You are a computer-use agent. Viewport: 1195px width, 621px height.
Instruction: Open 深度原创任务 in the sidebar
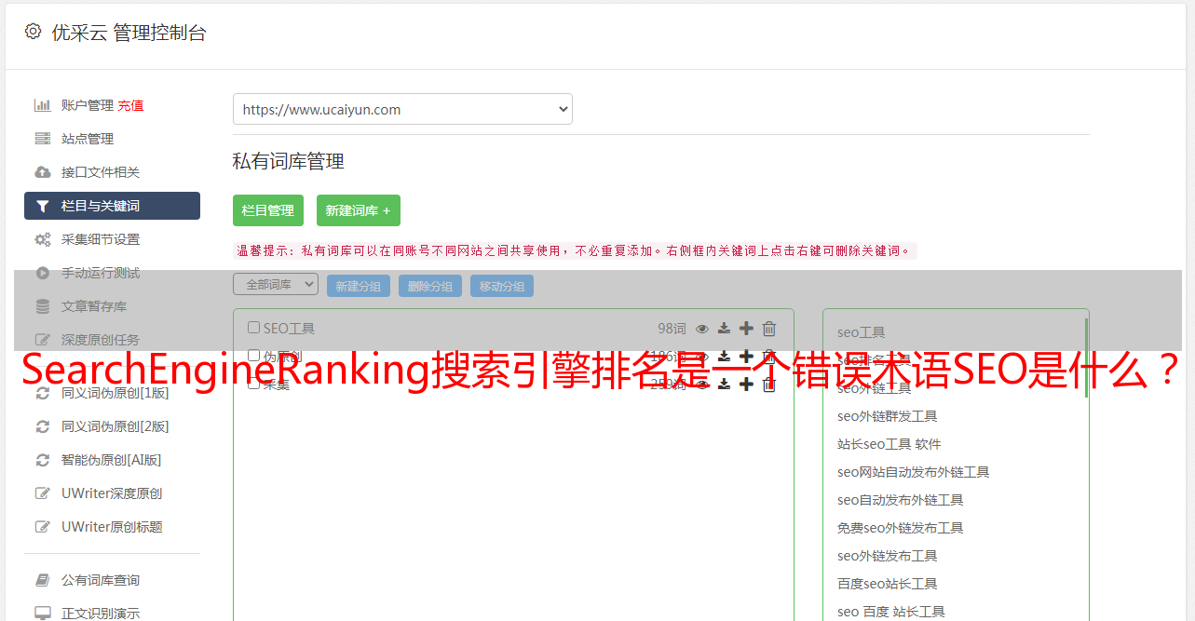[x=101, y=340]
